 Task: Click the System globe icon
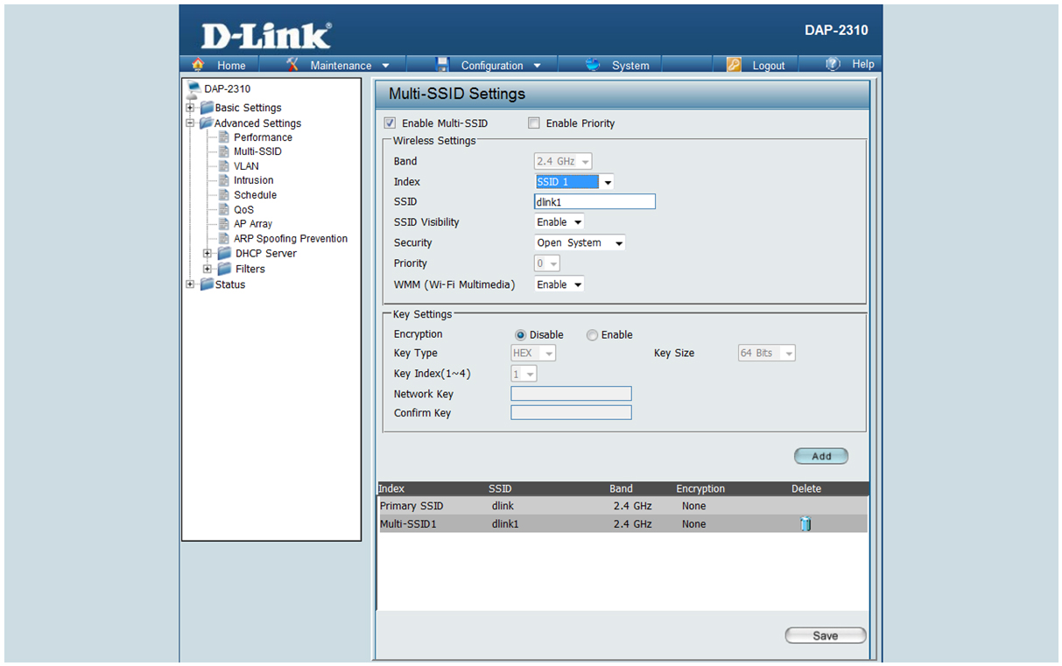(594, 65)
